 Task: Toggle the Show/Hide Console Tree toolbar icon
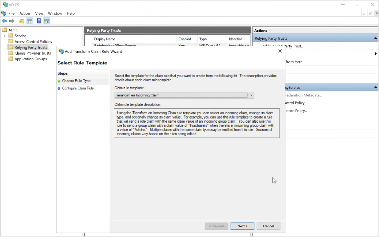pos(29,21)
